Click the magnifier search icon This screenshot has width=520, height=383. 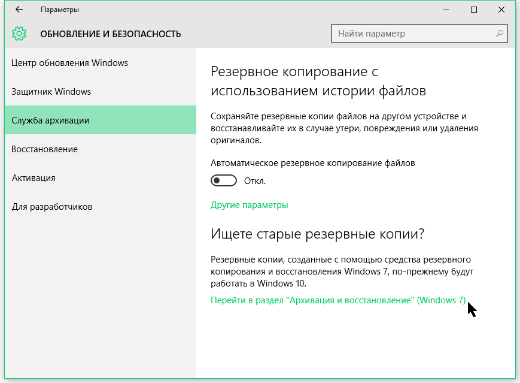coord(499,34)
